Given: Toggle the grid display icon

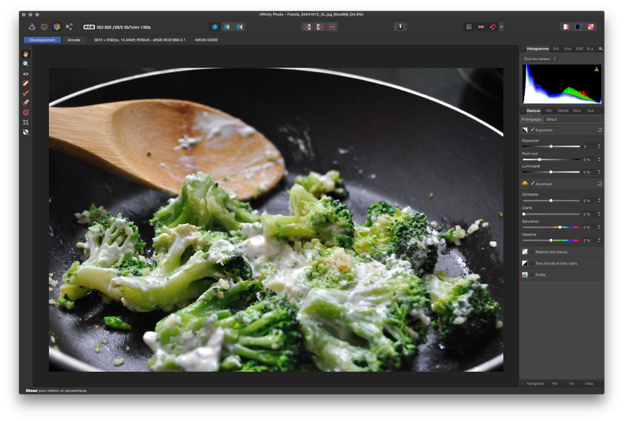Looking at the screenshot, I should point(469,27).
